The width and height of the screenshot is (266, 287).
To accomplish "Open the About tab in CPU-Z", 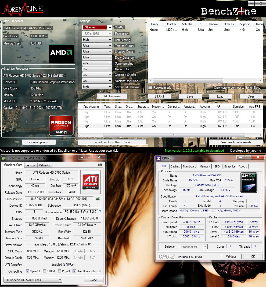I will pos(243,166).
